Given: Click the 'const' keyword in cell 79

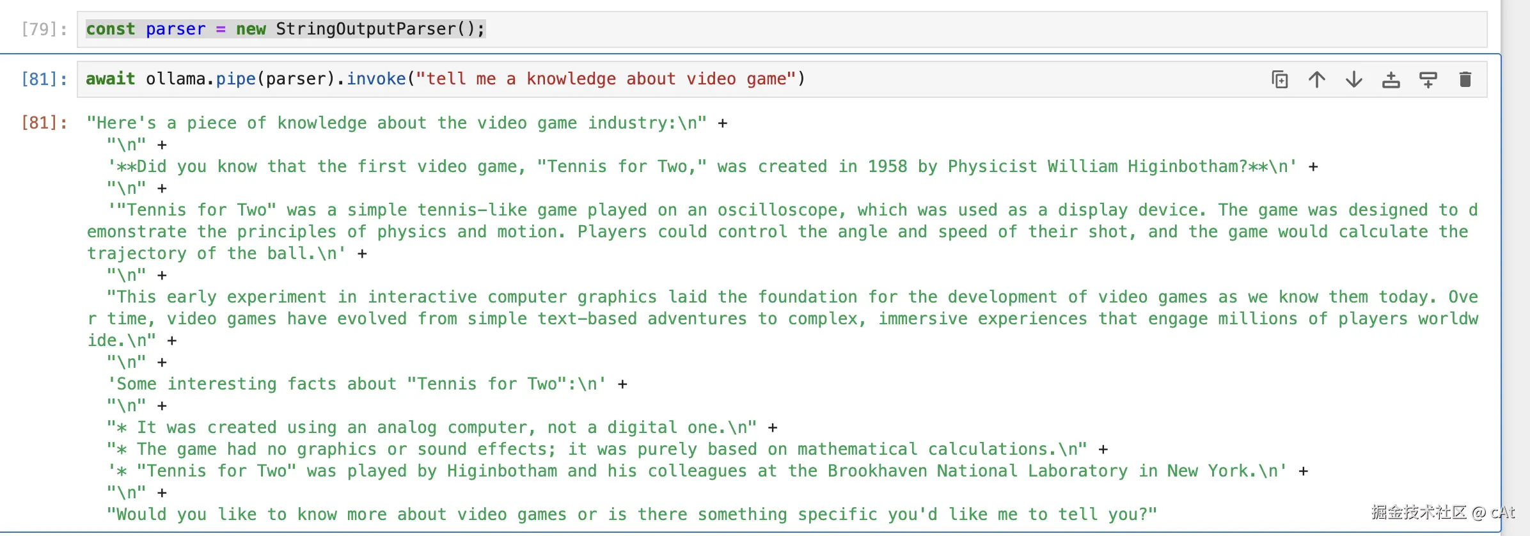Looking at the screenshot, I should coord(110,29).
